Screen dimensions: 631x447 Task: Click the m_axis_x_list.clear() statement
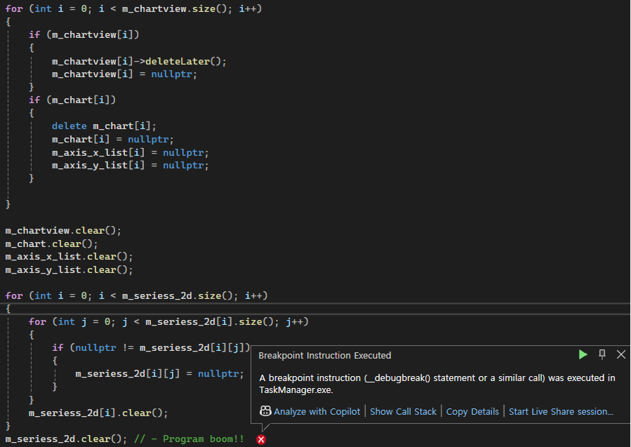pyautogui.click(x=69, y=257)
